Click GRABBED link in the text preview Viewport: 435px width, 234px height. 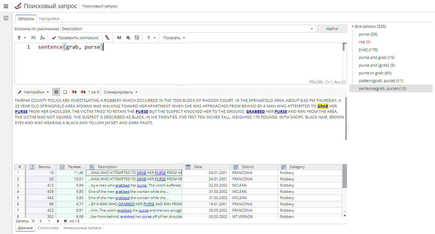click(x=255, y=111)
